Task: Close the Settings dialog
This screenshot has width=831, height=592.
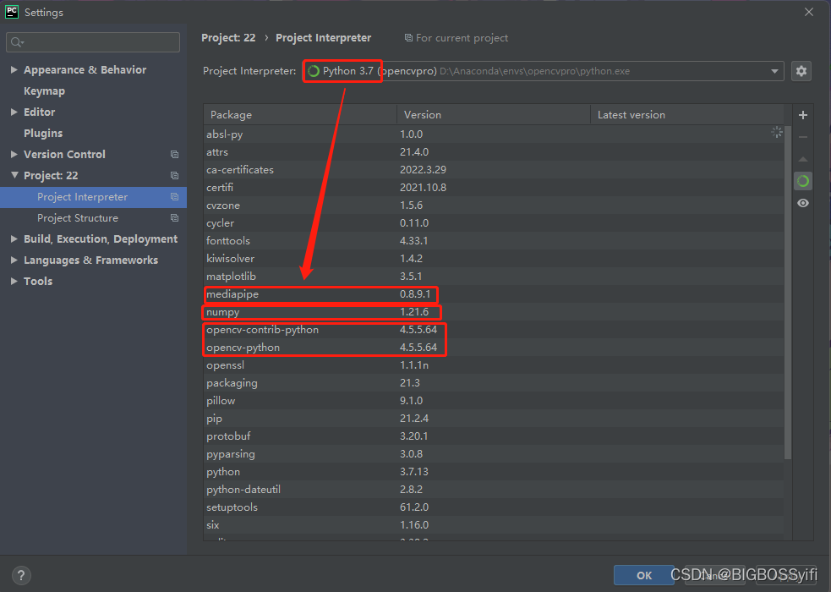Action: pyautogui.click(x=809, y=12)
